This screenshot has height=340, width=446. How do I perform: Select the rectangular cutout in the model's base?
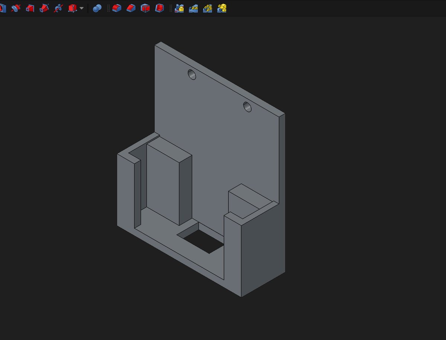click(201, 238)
